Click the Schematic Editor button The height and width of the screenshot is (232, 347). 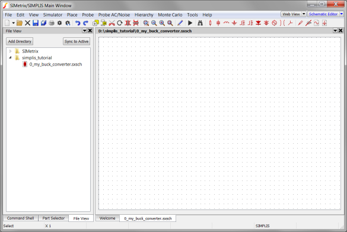click(x=323, y=14)
